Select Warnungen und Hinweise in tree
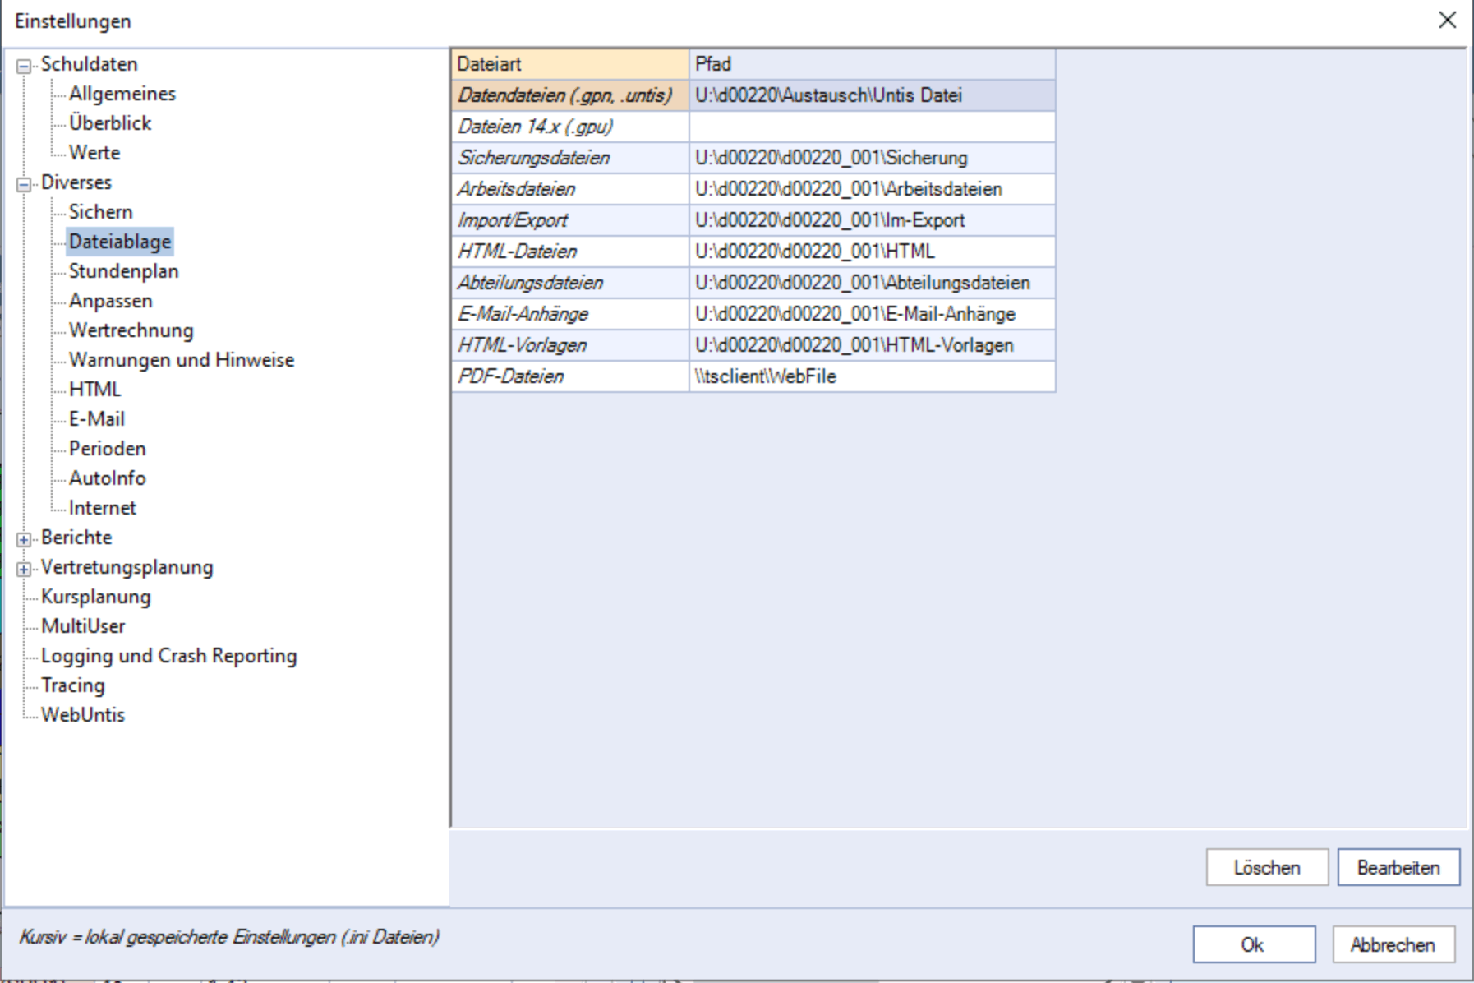 click(x=181, y=360)
